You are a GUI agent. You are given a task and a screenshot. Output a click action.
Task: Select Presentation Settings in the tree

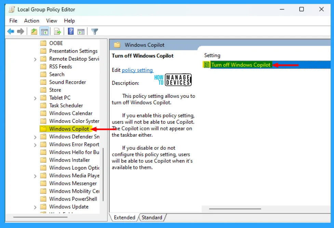[73, 51]
